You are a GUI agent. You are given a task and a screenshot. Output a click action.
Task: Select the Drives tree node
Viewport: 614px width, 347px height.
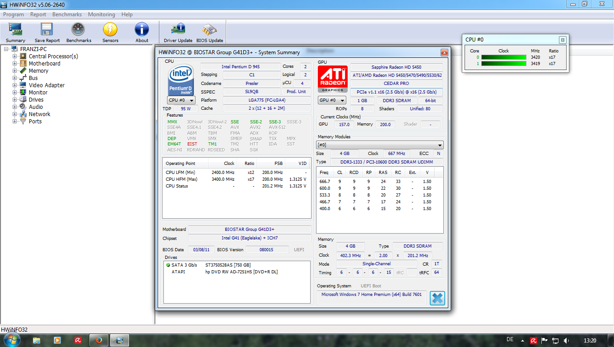click(x=36, y=100)
